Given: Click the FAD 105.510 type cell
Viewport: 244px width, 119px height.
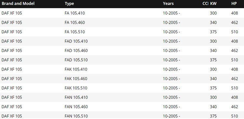Looking at the screenshot, I should (76, 60).
